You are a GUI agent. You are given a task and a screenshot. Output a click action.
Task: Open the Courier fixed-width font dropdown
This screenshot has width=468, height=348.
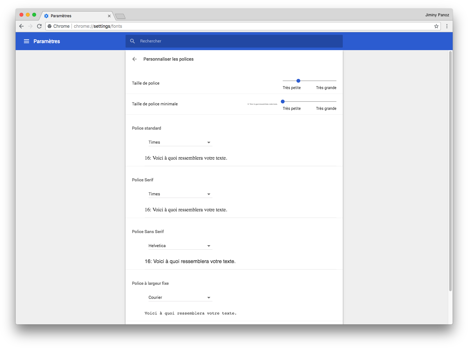[x=180, y=298]
